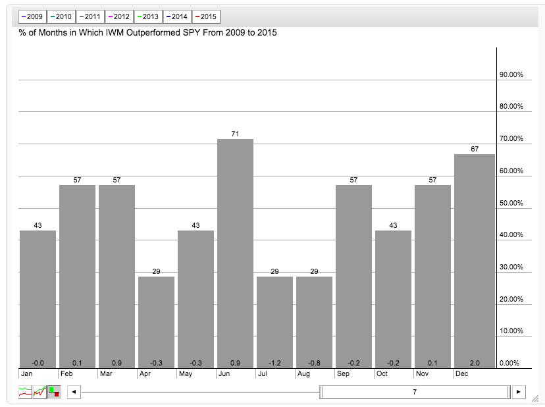Click the chart title about IWM outperforming SPY
The image size is (545, 407).
pyautogui.click(x=147, y=33)
